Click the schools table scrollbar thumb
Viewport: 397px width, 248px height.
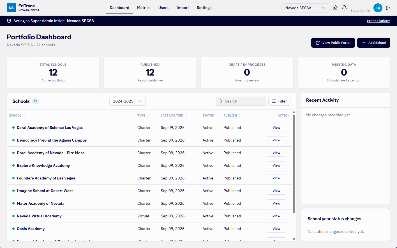point(294,164)
